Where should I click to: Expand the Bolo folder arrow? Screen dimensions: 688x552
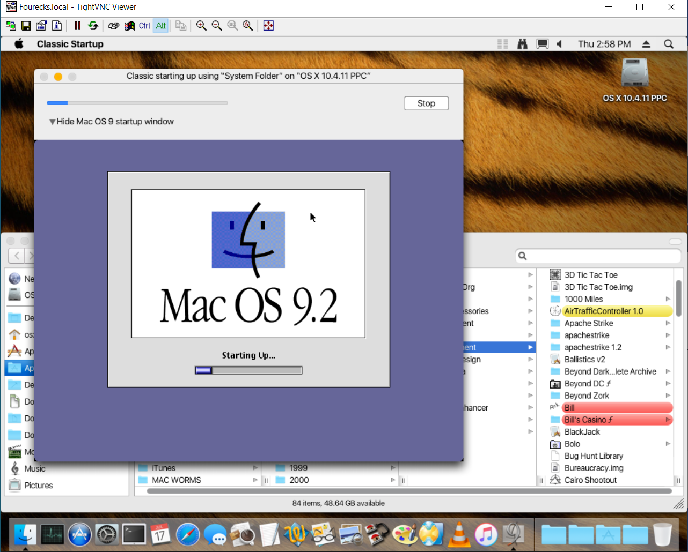click(x=668, y=444)
